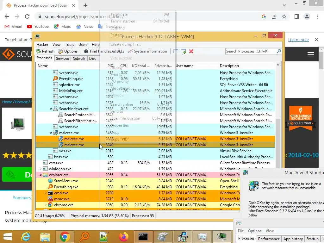Open the Help menu in Process Hacker
The image size is (324, 243).
[x=96, y=45]
